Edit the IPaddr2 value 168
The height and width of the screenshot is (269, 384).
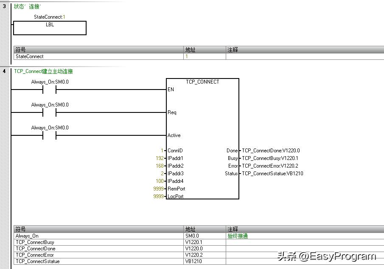coord(160,166)
